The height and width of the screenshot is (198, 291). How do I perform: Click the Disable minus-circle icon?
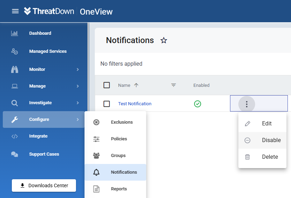point(247,140)
